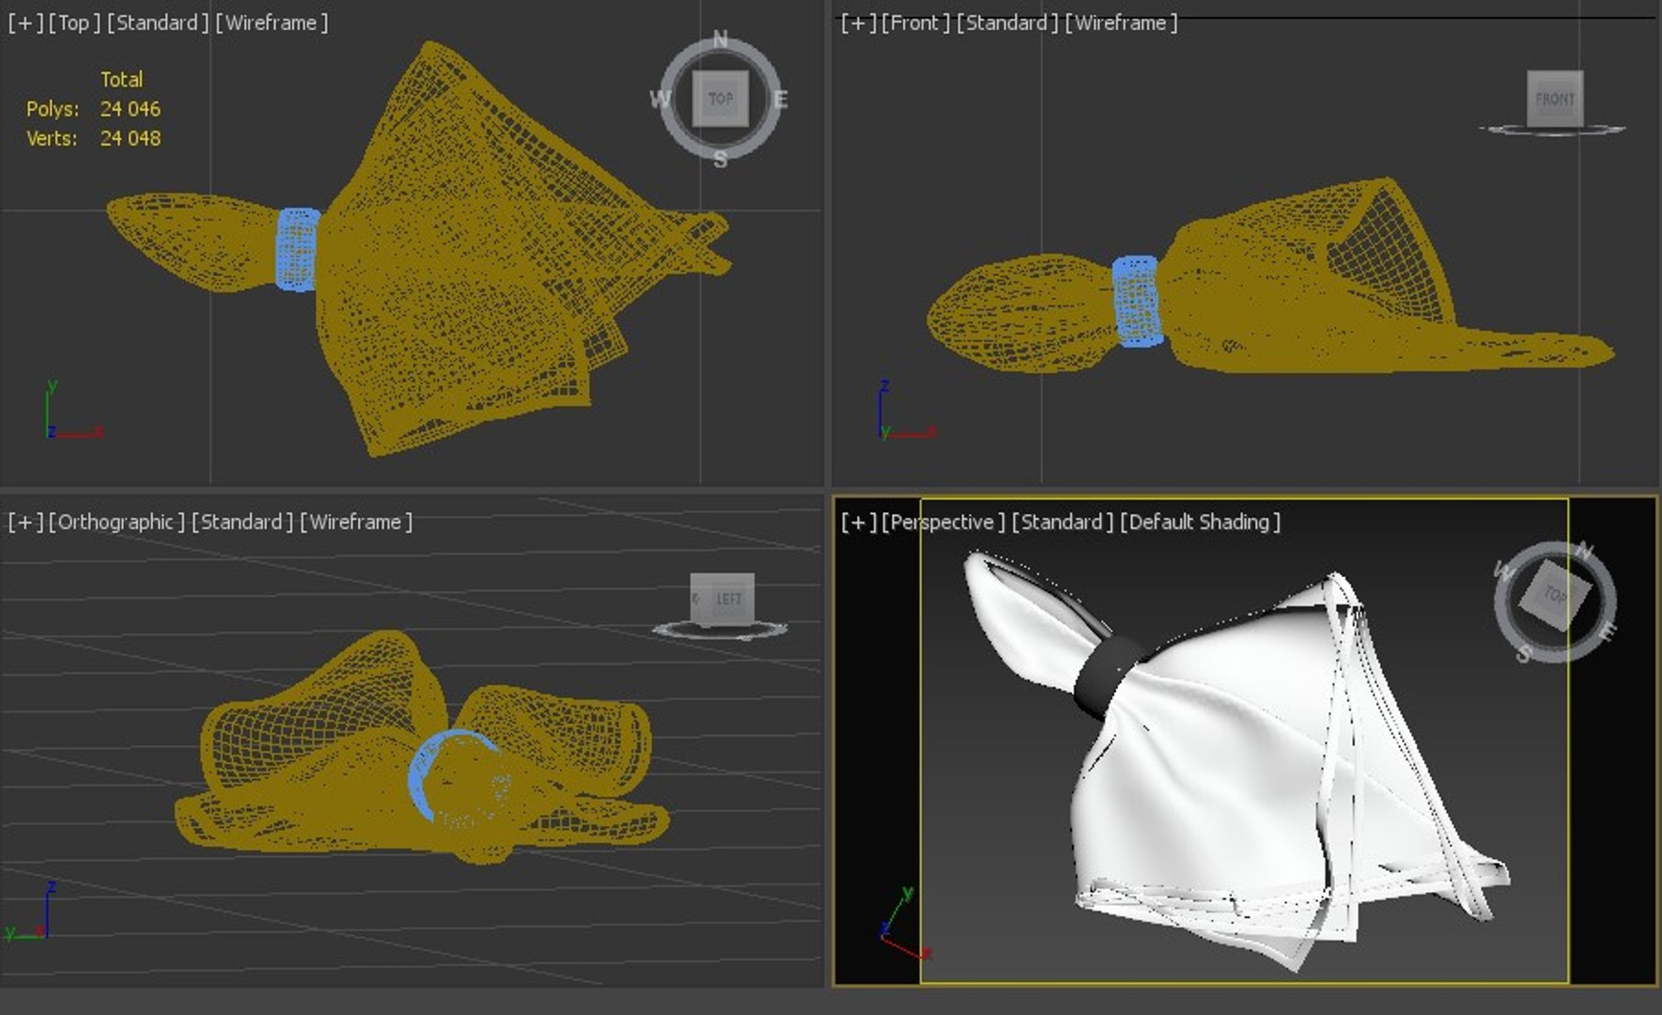
Task: Open the [+] menu of Top viewport
Action: point(25,23)
